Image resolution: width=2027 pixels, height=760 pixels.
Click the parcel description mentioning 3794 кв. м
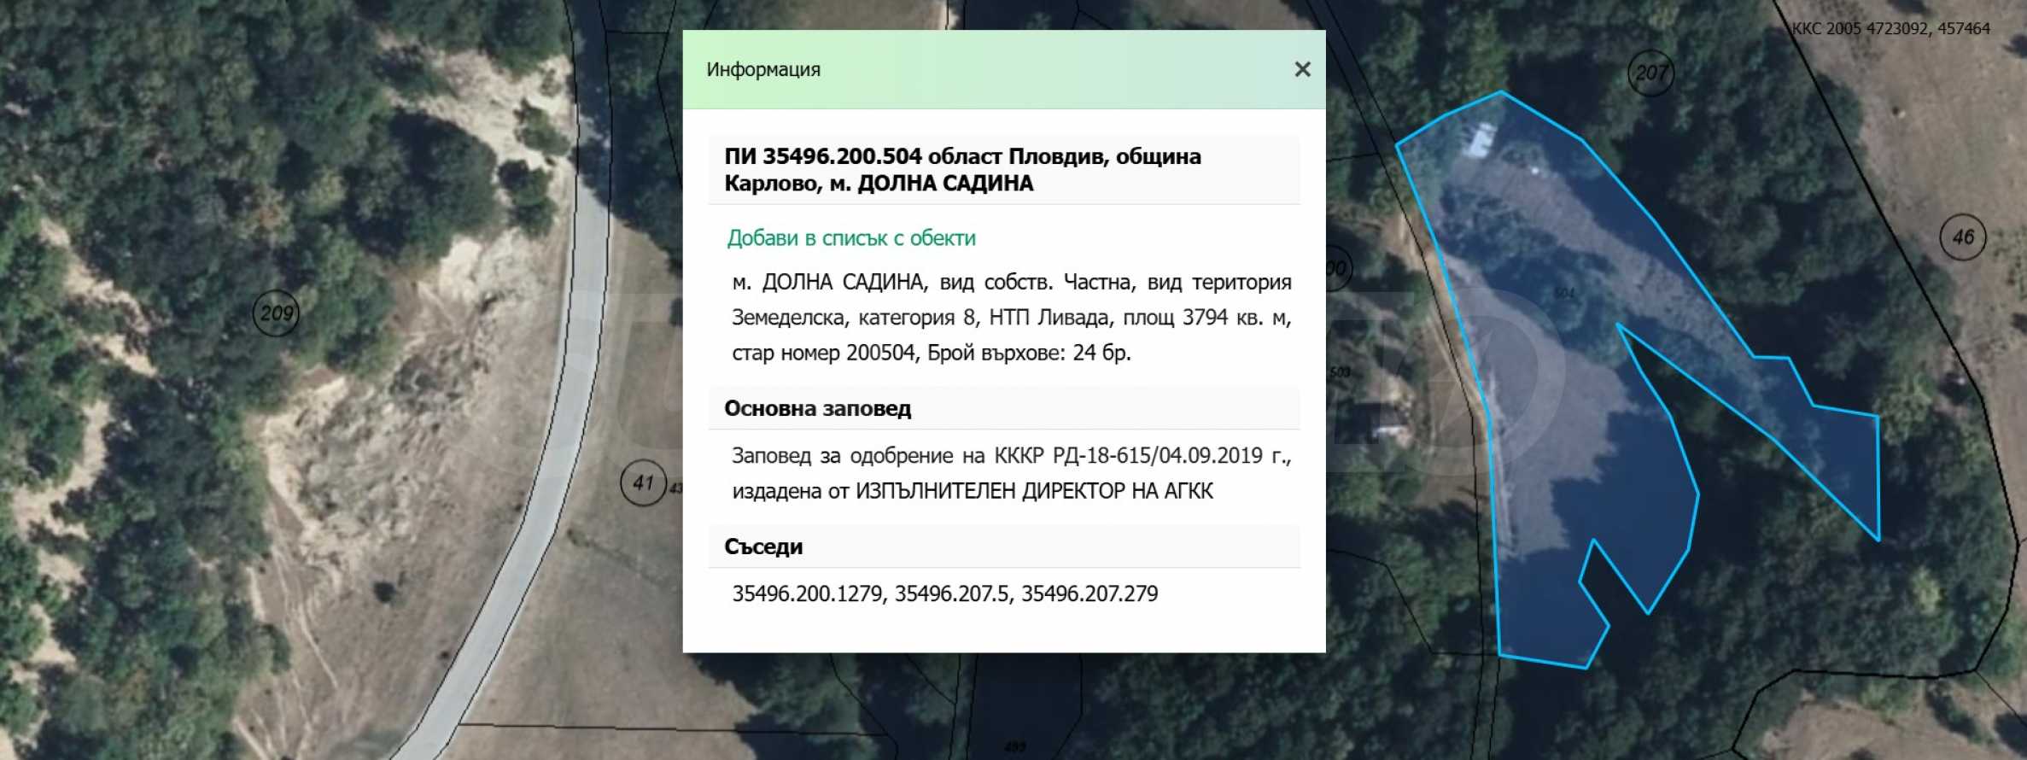pos(1011,318)
